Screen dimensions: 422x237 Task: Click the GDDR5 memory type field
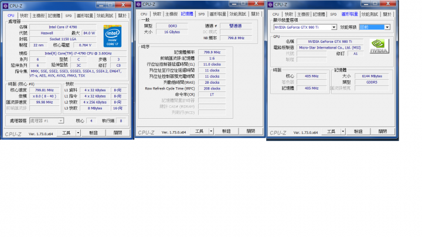click(372, 83)
